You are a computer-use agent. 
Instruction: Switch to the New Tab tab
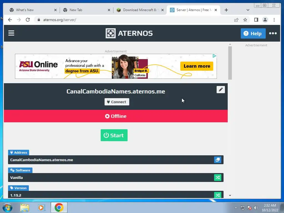coord(87,10)
